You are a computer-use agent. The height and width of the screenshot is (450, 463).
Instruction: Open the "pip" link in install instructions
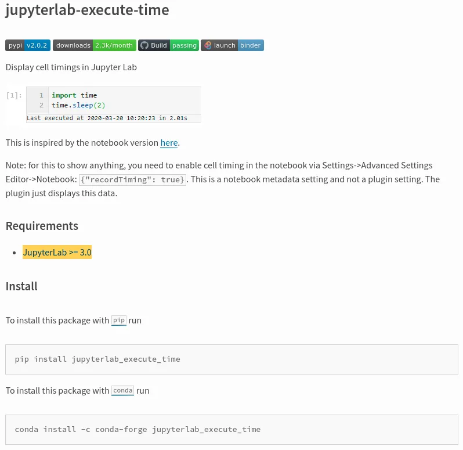(119, 321)
